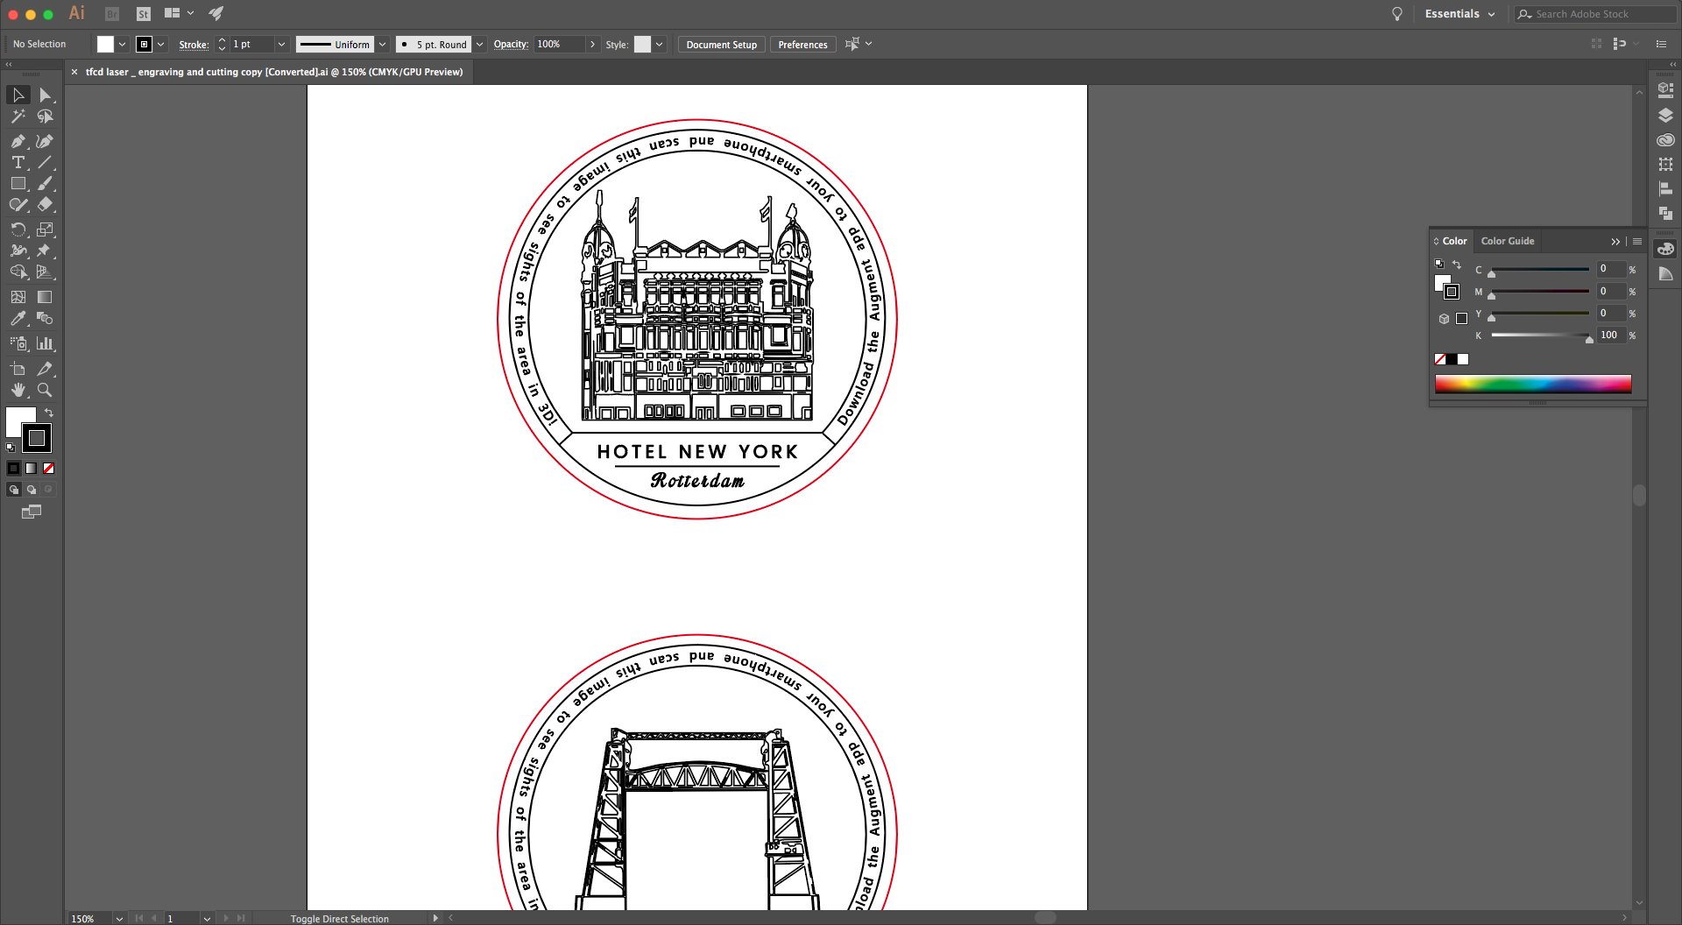Open the zoom level dropdown
This screenshot has width=1682, height=925.
click(x=119, y=919)
